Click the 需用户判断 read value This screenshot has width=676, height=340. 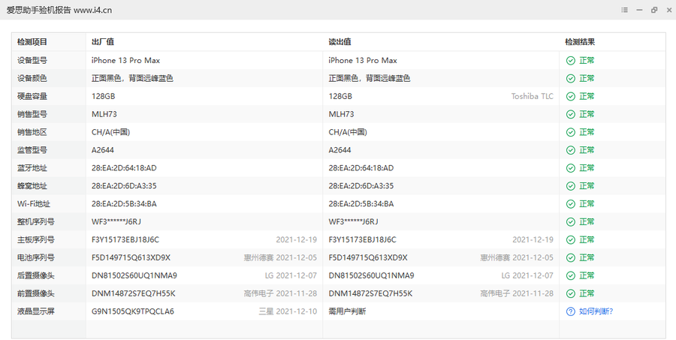(x=347, y=311)
